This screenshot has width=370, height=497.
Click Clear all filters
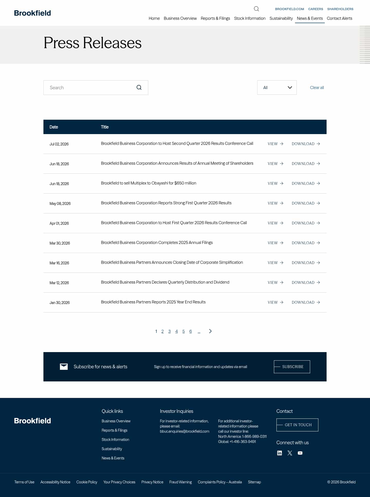click(317, 88)
